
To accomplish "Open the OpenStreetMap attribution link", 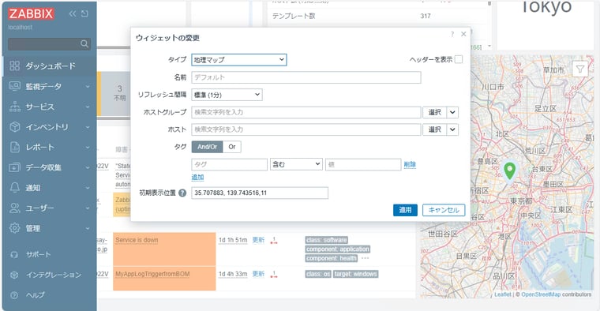I will pyautogui.click(x=541, y=294).
